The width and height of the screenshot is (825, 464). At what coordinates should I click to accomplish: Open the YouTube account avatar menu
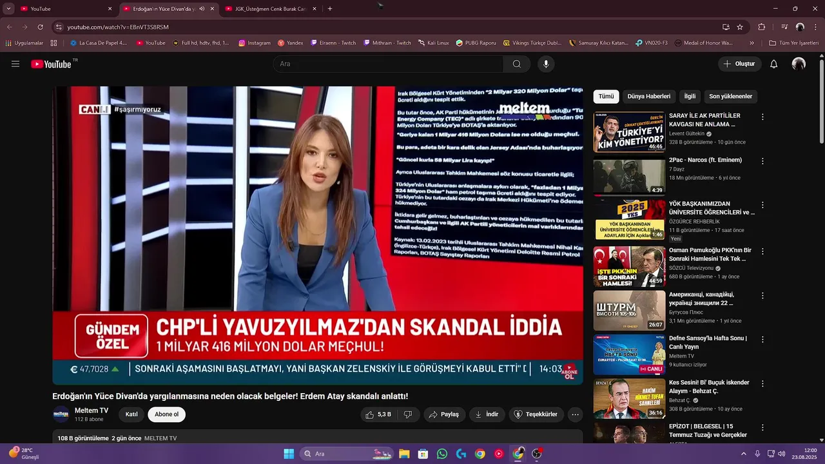[x=799, y=64]
